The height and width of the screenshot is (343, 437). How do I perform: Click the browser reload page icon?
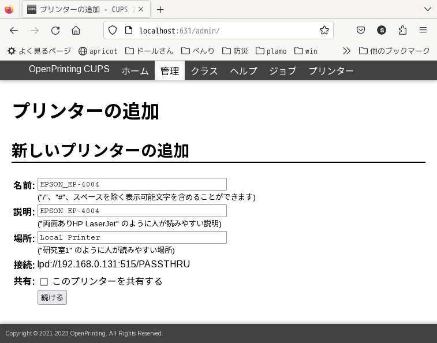55,31
